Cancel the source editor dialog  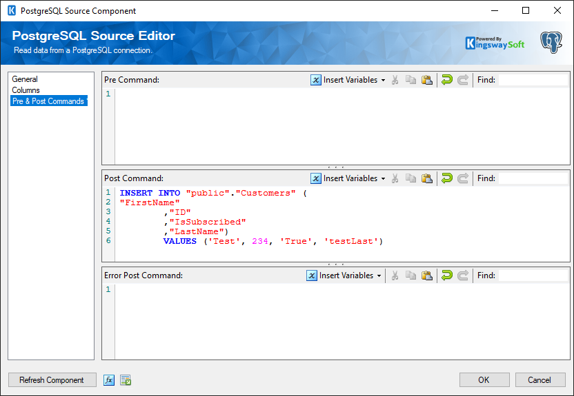(540, 380)
